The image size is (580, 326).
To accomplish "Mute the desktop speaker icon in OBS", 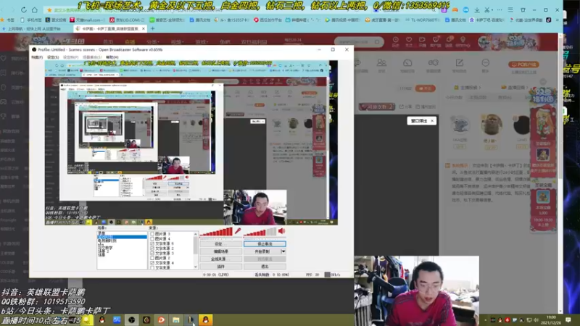I will (x=281, y=231).
